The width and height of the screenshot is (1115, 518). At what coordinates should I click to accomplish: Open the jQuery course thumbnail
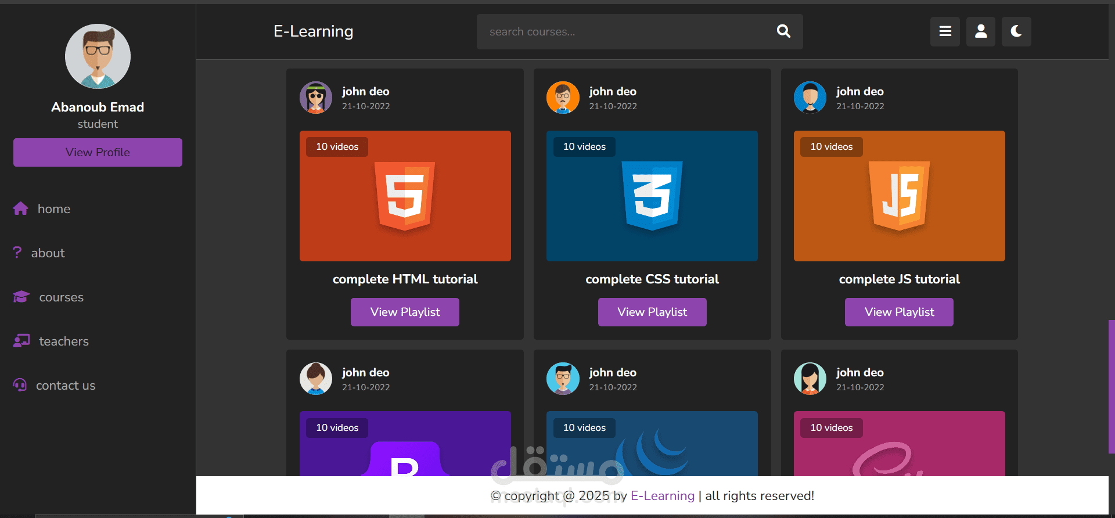tap(652, 444)
